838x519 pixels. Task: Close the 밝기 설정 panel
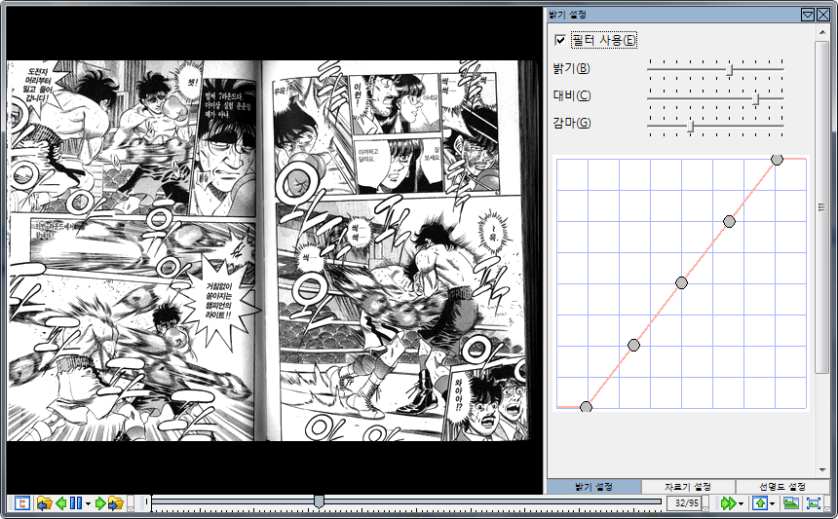[823, 15]
